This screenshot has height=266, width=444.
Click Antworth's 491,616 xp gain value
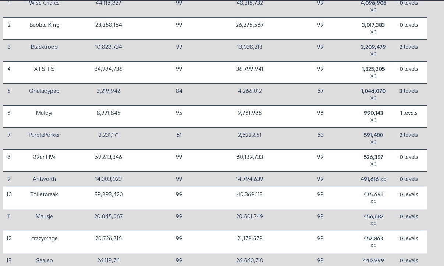pyautogui.click(x=373, y=179)
